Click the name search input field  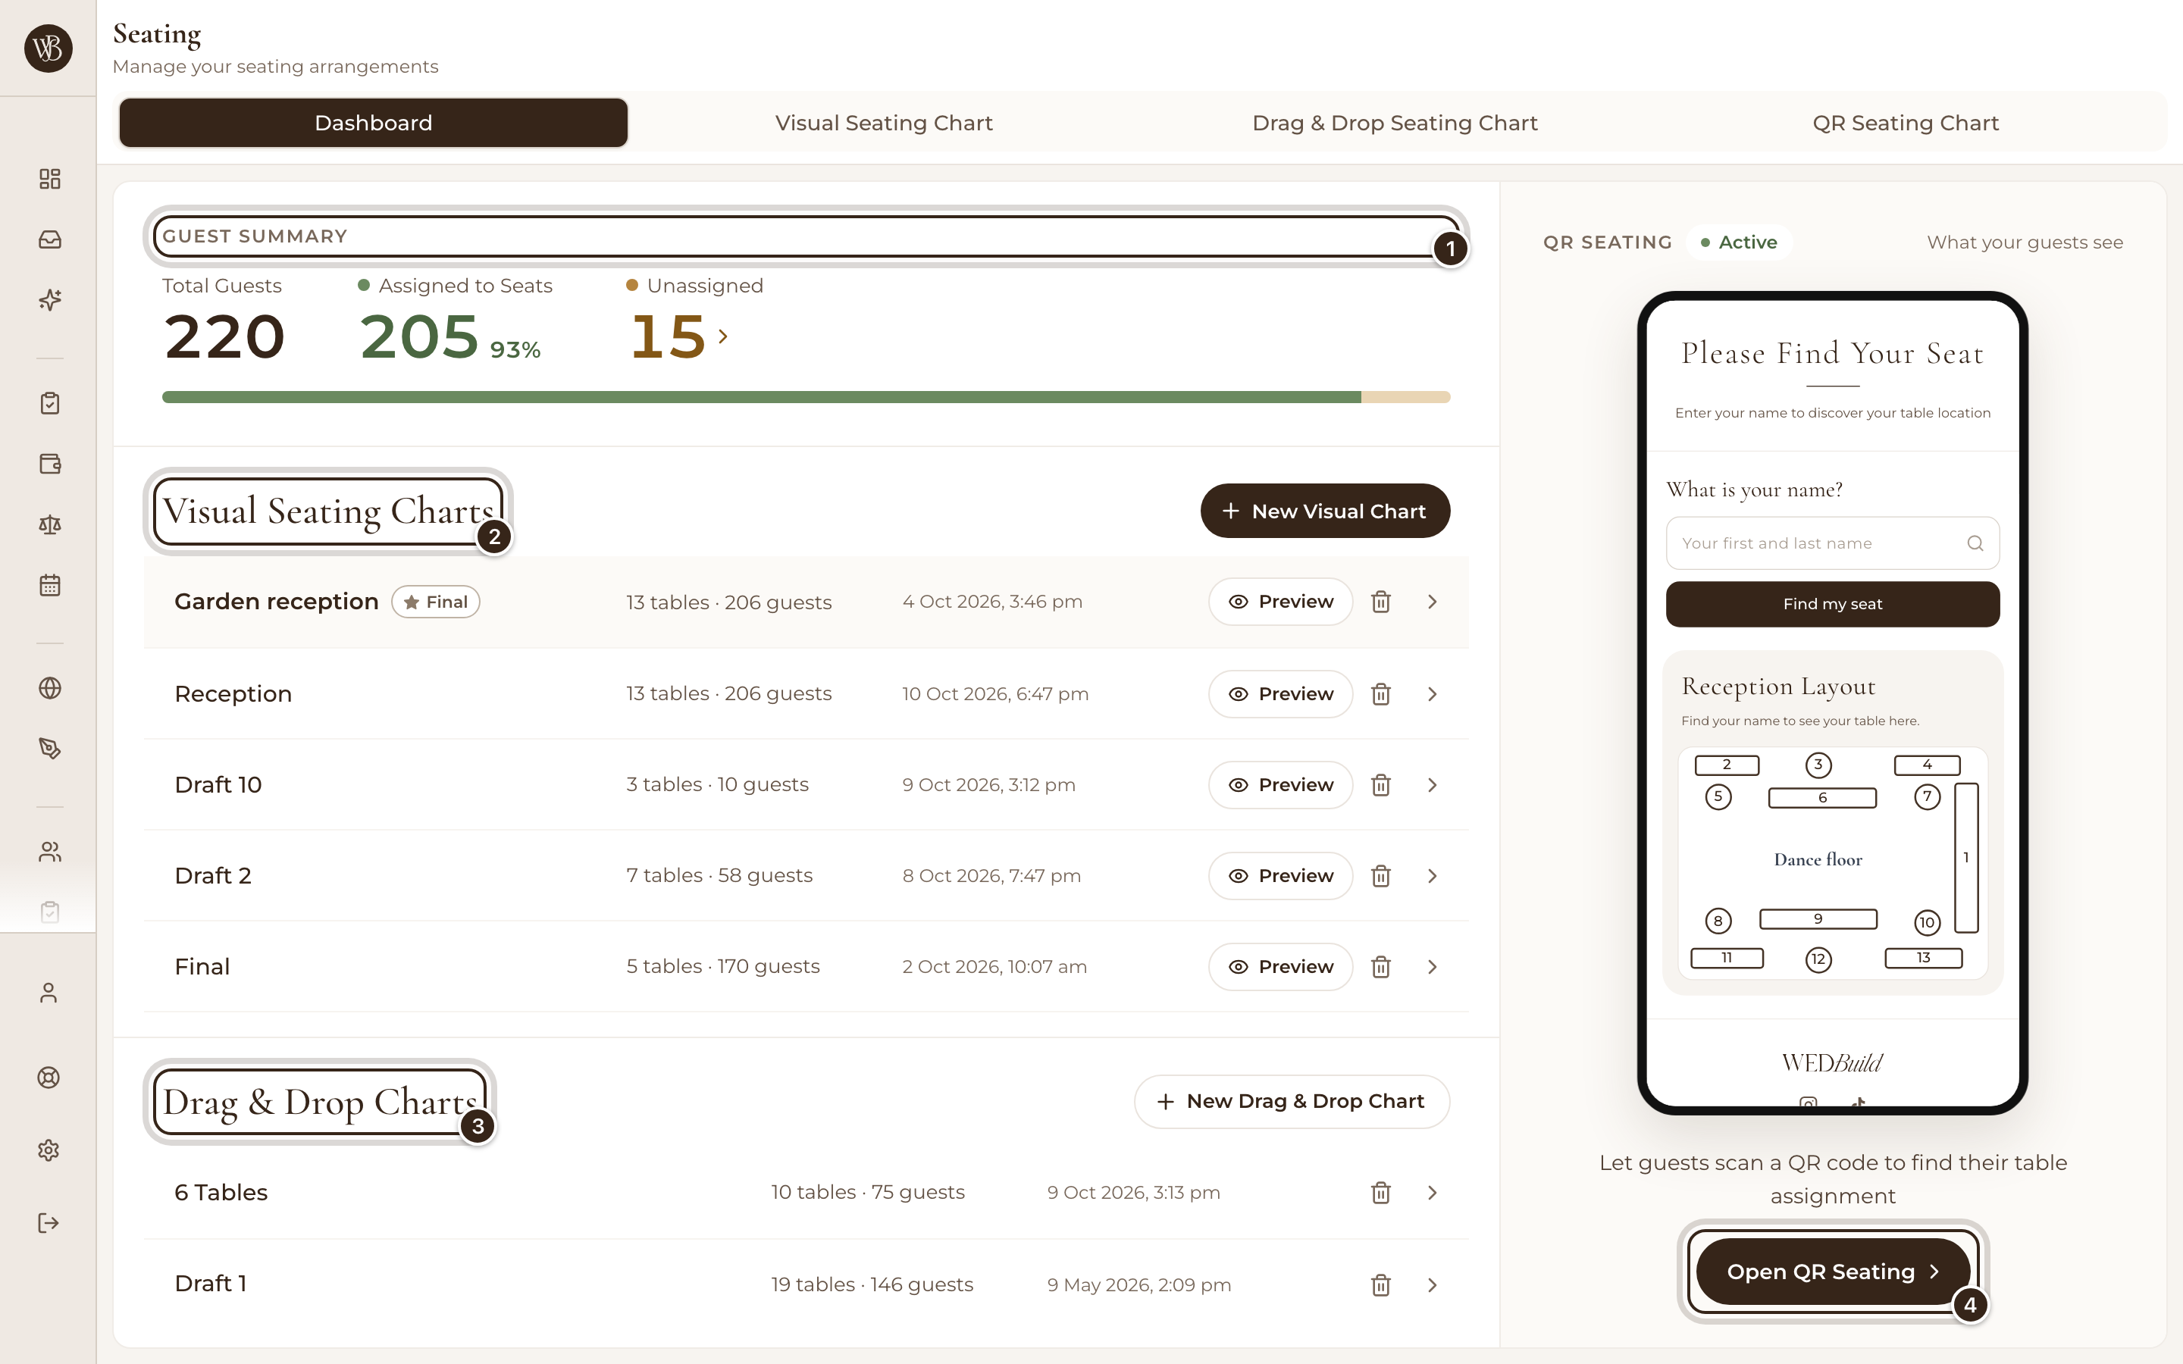pos(1832,543)
